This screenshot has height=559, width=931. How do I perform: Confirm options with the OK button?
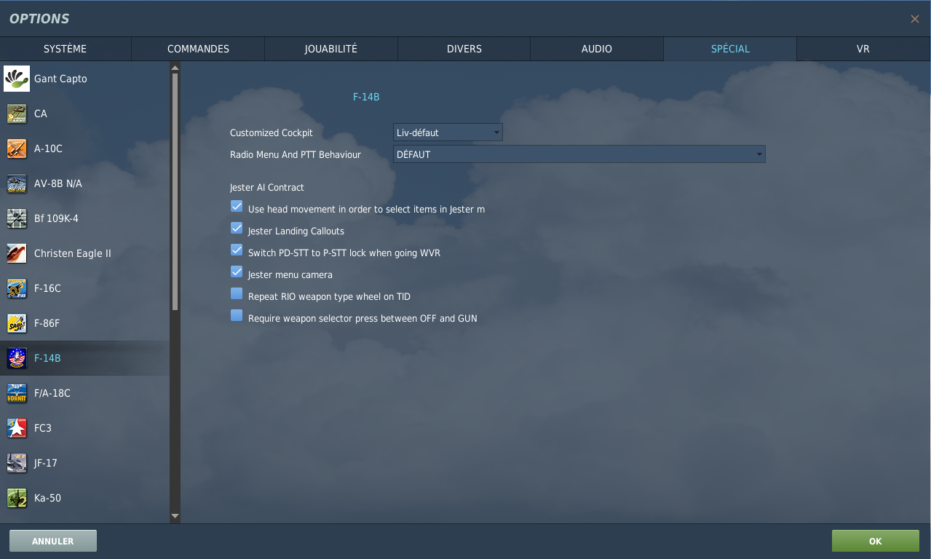point(876,541)
